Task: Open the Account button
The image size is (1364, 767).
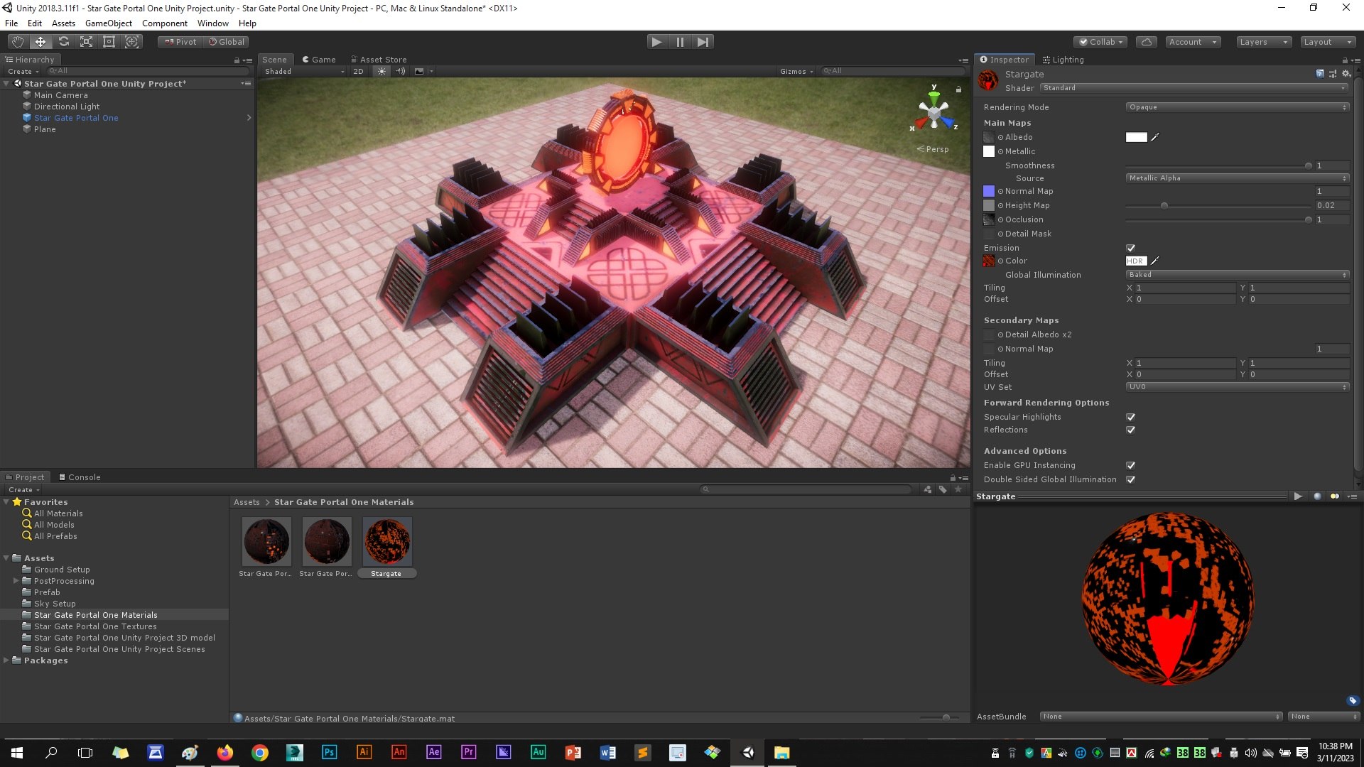Action: pos(1193,42)
